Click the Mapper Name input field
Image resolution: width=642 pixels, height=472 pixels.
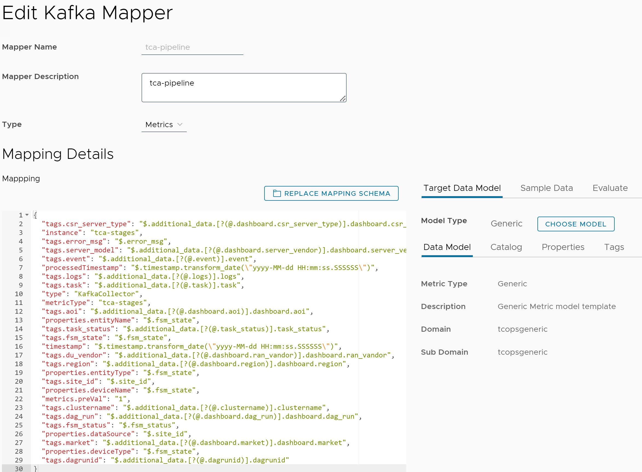[x=192, y=47]
